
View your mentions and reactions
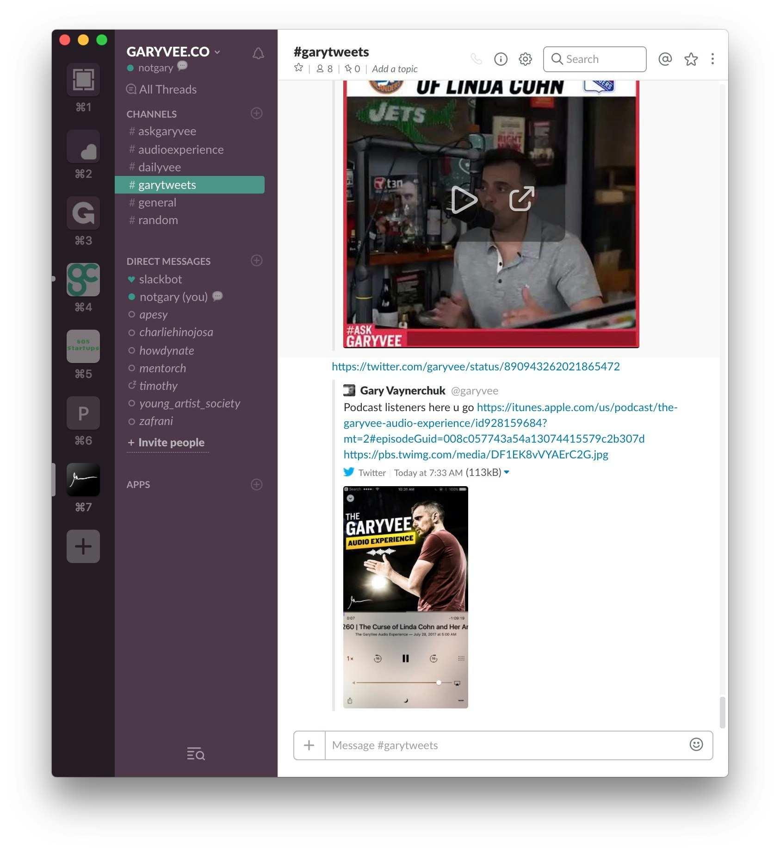click(665, 59)
